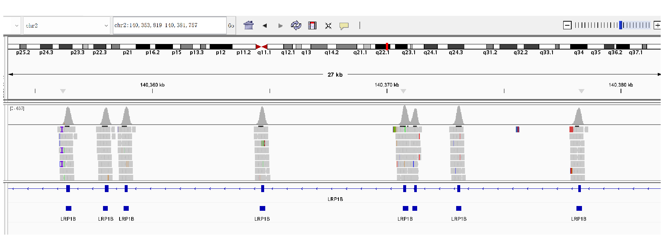Image resolution: width=664 pixels, height=250 pixels.
Task: Zoom in with the plus button
Action: pos(657,25)
